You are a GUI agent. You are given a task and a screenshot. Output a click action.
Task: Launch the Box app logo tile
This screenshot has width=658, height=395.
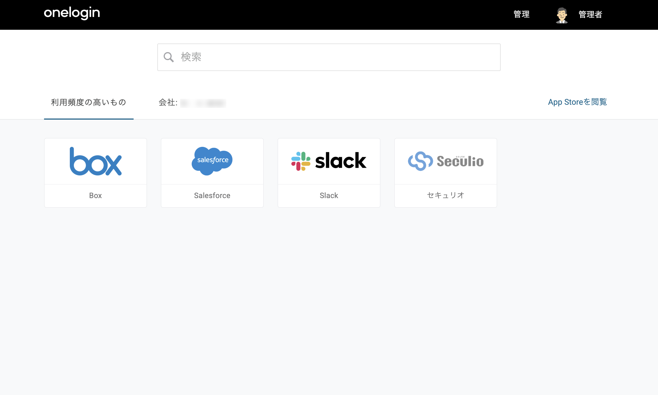coord(96,161)
